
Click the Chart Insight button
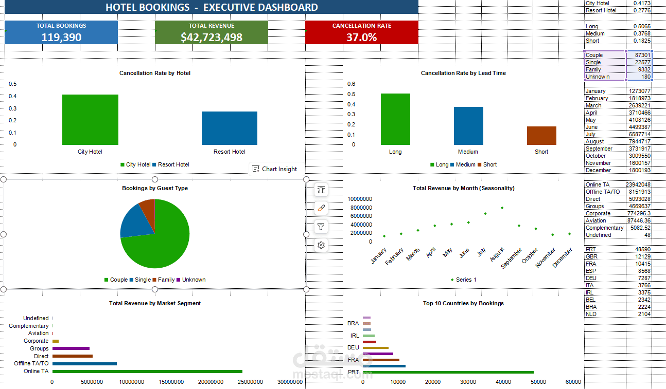click(275, 169)
